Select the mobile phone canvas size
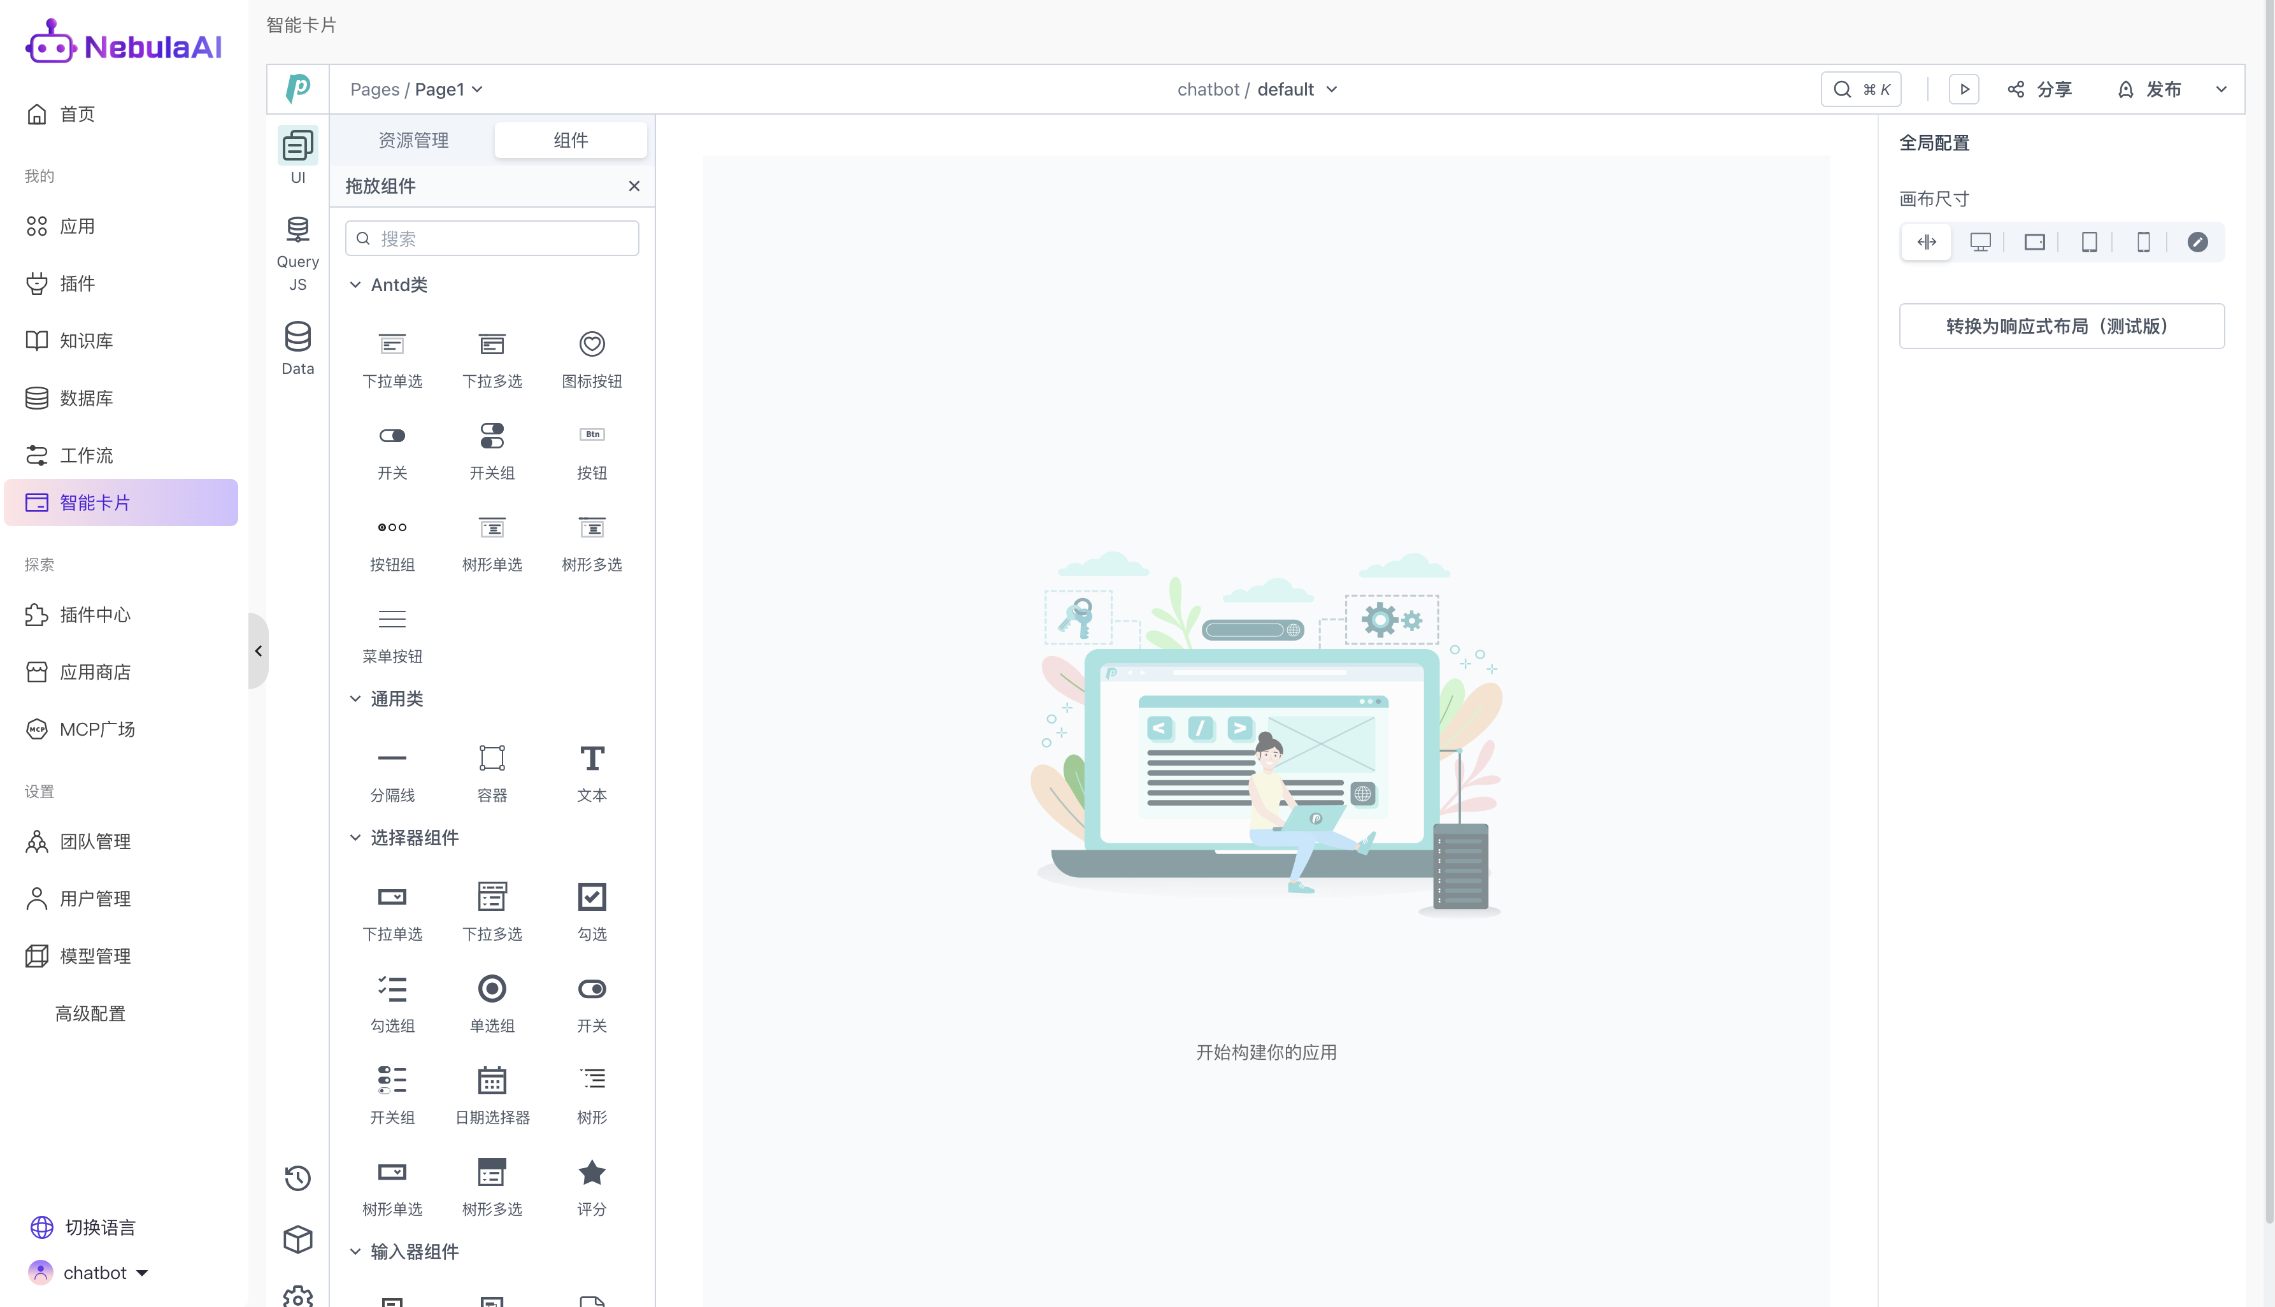 [2143, 241]
